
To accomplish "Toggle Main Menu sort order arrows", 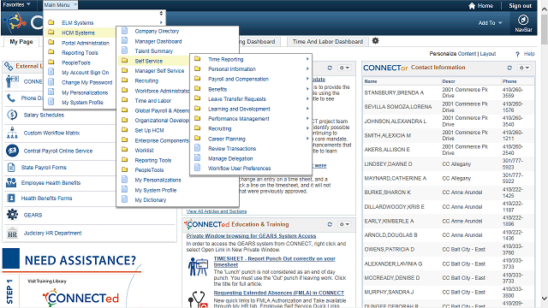I will [161, 14].
